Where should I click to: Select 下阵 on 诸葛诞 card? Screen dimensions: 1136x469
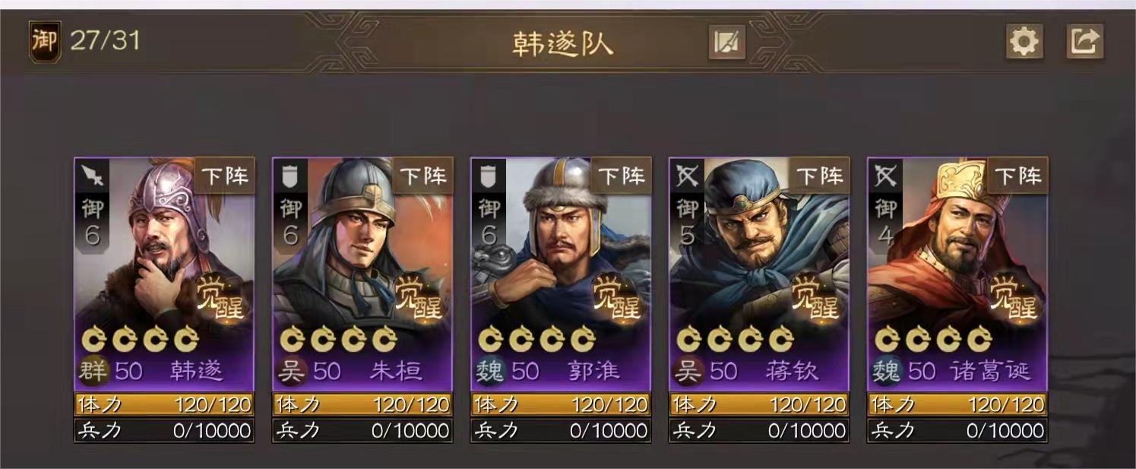pos(1018,176)
